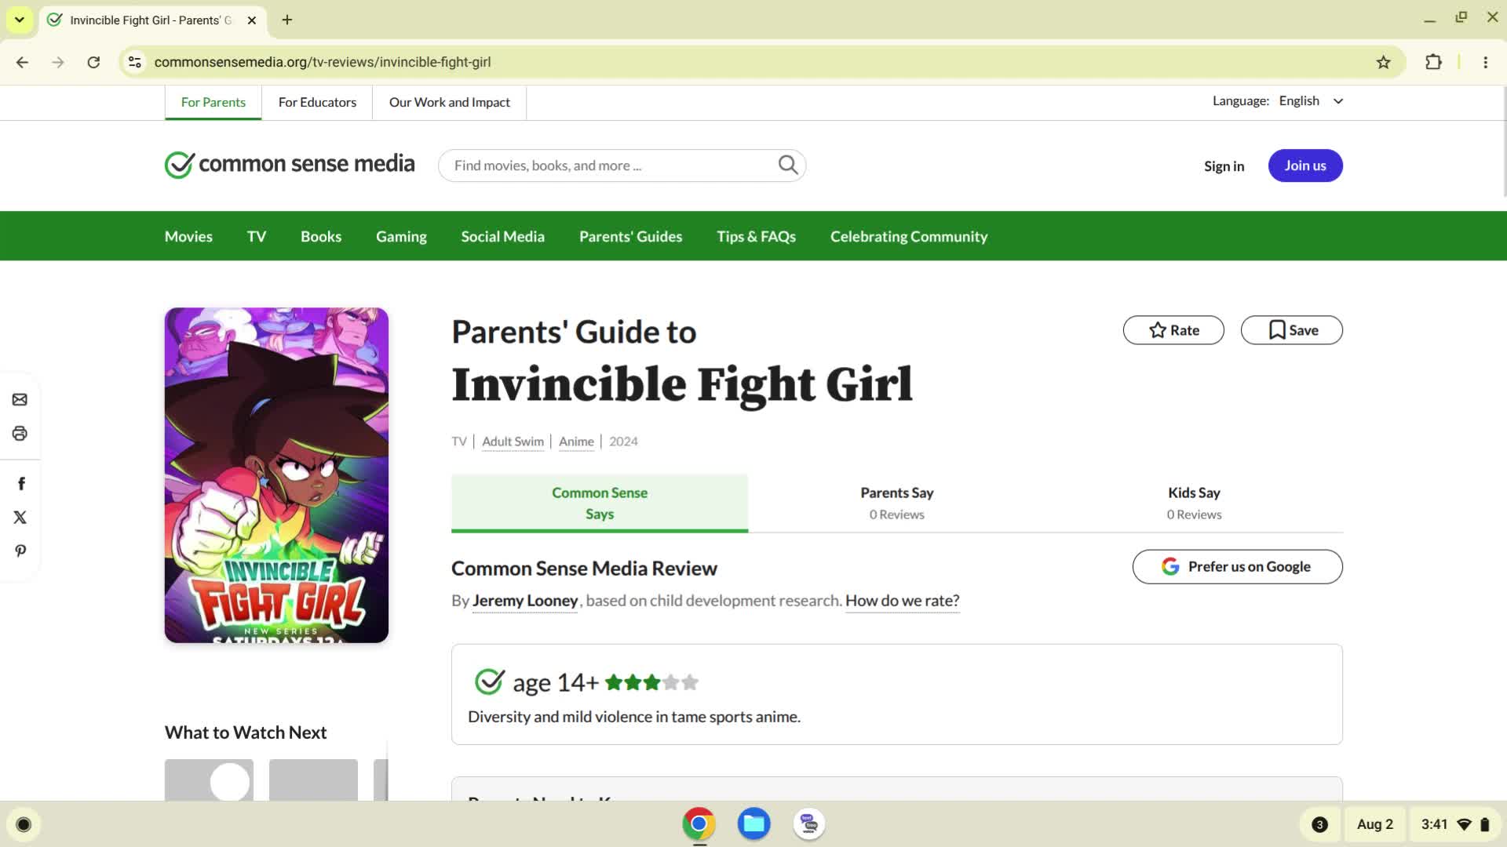
Task: Open the Movies menu
Action: click(188, 236)
